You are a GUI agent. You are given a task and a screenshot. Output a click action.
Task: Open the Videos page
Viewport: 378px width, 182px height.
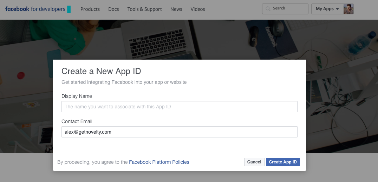point(198,9)
